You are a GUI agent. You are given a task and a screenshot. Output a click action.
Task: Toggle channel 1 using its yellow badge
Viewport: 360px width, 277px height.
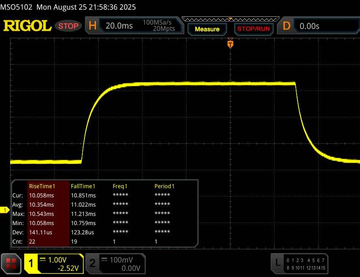click(32, 263)
